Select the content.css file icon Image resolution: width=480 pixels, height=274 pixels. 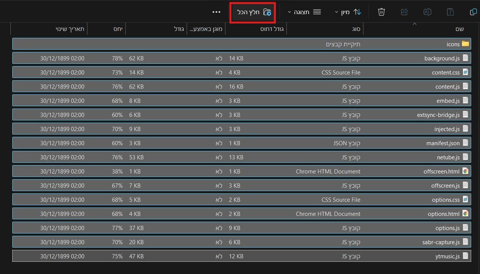(465, 72)
